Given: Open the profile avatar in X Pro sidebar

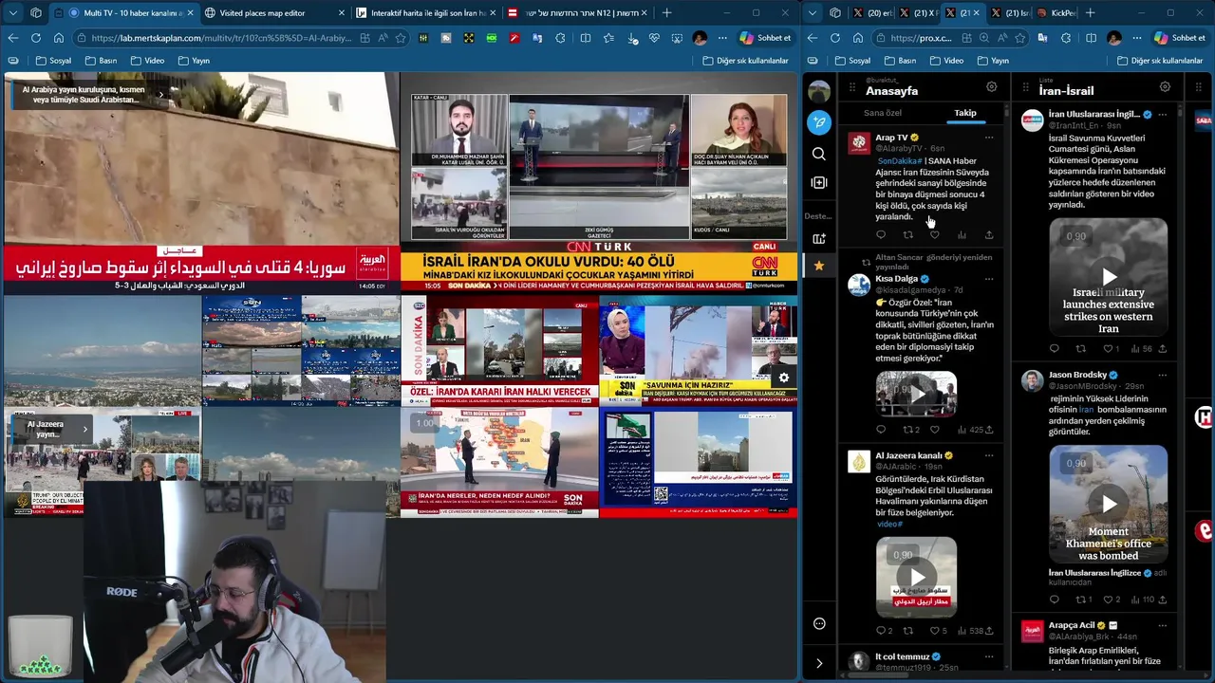Looking at the screenshot, I should click(x=819, y=91).
